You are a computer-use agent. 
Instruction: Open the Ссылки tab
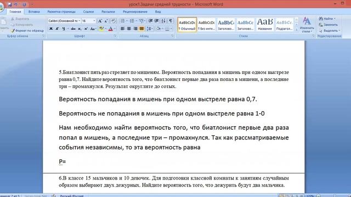click(88, 11)
